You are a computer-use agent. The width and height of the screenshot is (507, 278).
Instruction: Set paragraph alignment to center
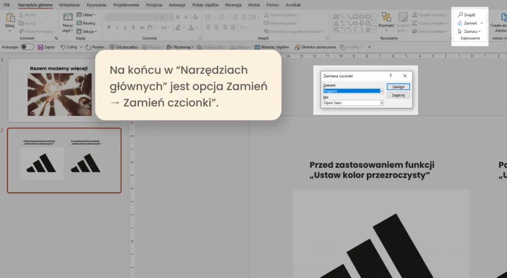point(217,28)
